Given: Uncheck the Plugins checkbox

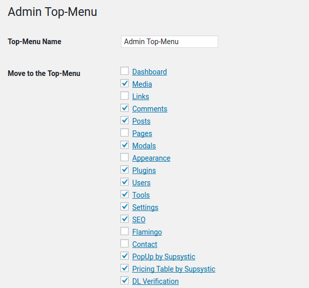Looking at the screenshot, I should 125,169.
